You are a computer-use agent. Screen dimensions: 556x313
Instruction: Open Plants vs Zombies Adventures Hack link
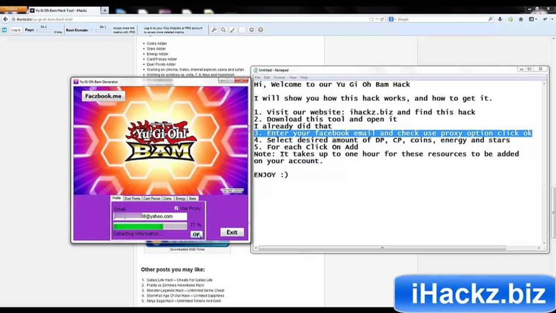point(175,285)
